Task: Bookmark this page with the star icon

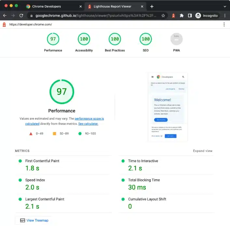Action: point(163,15)
